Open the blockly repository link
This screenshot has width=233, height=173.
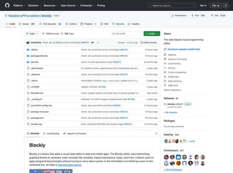46,16
